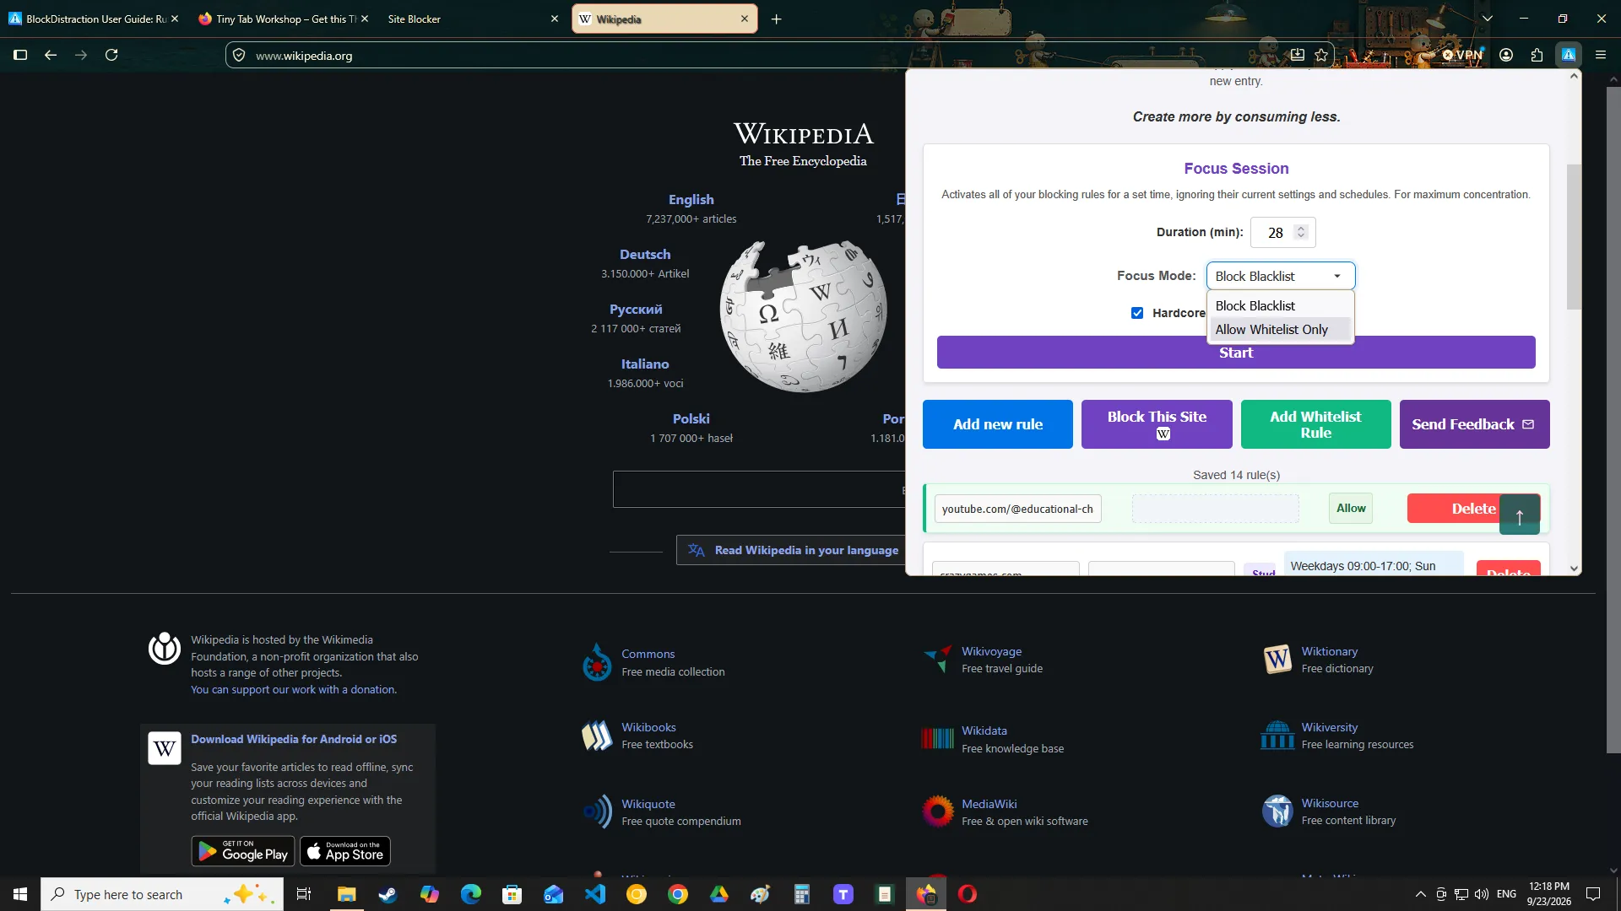Click Download on the App Store badge
The height and width of the screenshot is (911, 1621).
click(345, 851)
